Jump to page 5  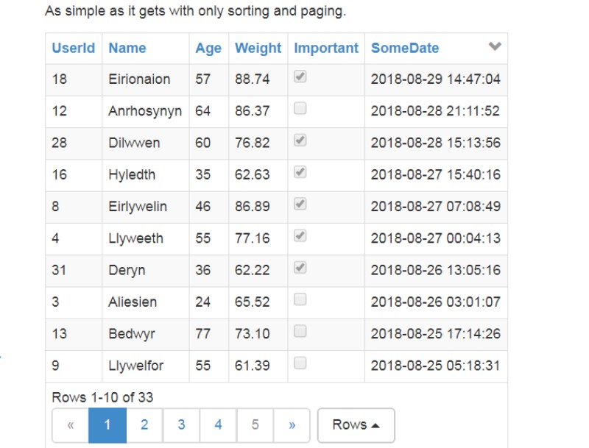[255, 424]
